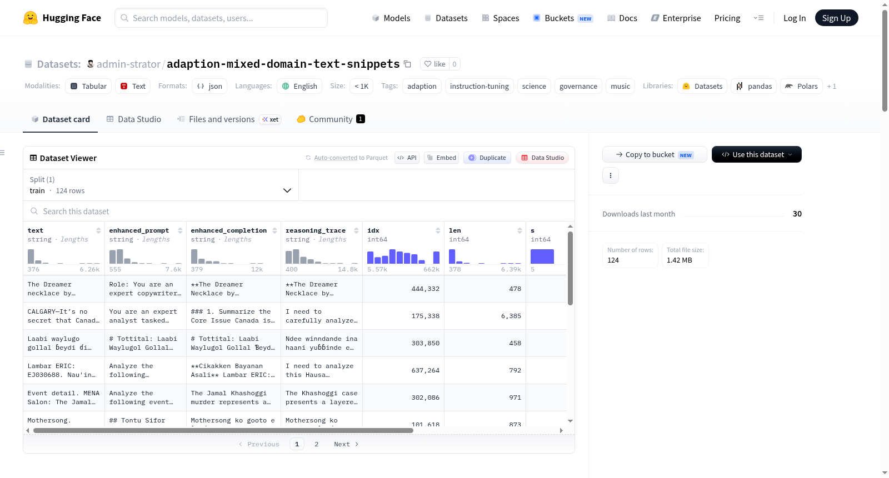Image resolution: width=889 pixels, height=478 pixels.
Task: Select the Datasets library tag
Action: click(x=702, y=86)
